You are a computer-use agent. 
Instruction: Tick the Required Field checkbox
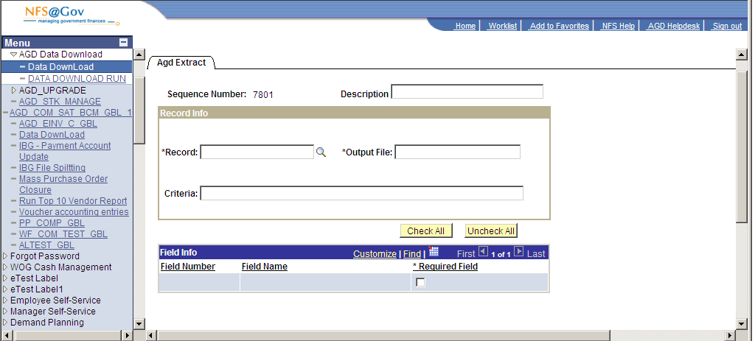[x=420, y=283]
